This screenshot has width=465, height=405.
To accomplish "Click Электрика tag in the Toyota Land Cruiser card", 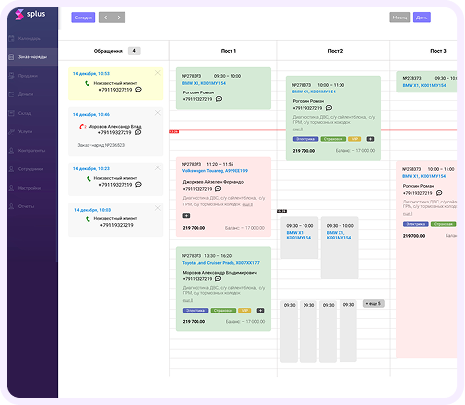I will 196,311.
